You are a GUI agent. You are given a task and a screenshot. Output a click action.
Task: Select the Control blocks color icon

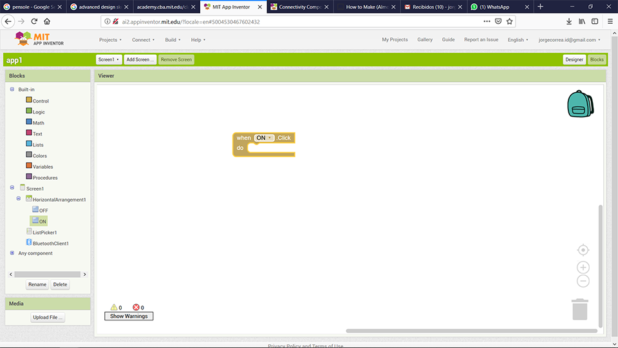[x=29, y=100]
